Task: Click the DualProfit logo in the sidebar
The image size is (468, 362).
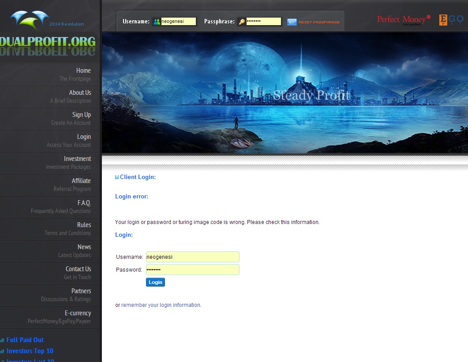Action: coord(48,41)
